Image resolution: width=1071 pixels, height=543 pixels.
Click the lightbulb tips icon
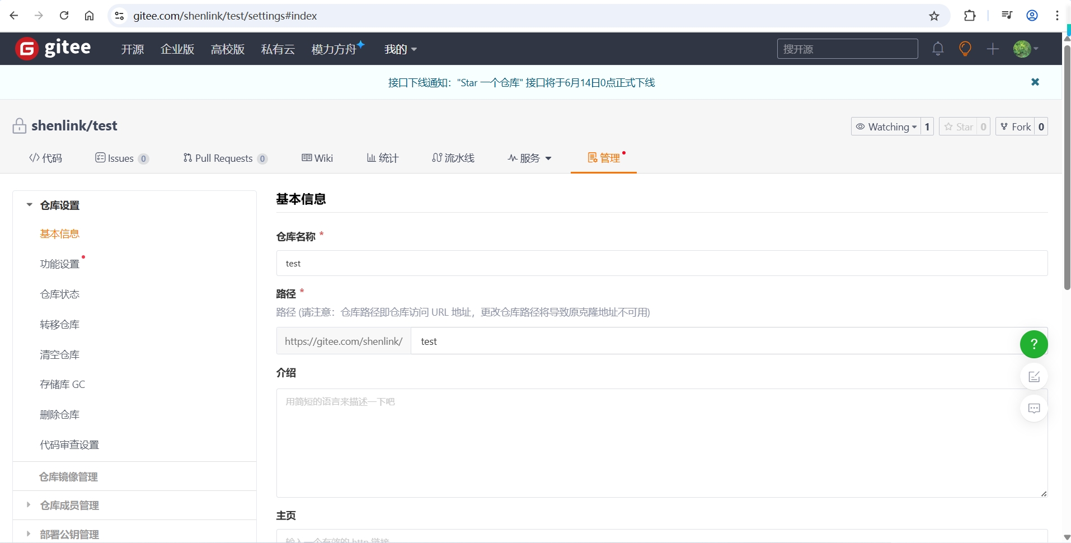tap(965, 49)
